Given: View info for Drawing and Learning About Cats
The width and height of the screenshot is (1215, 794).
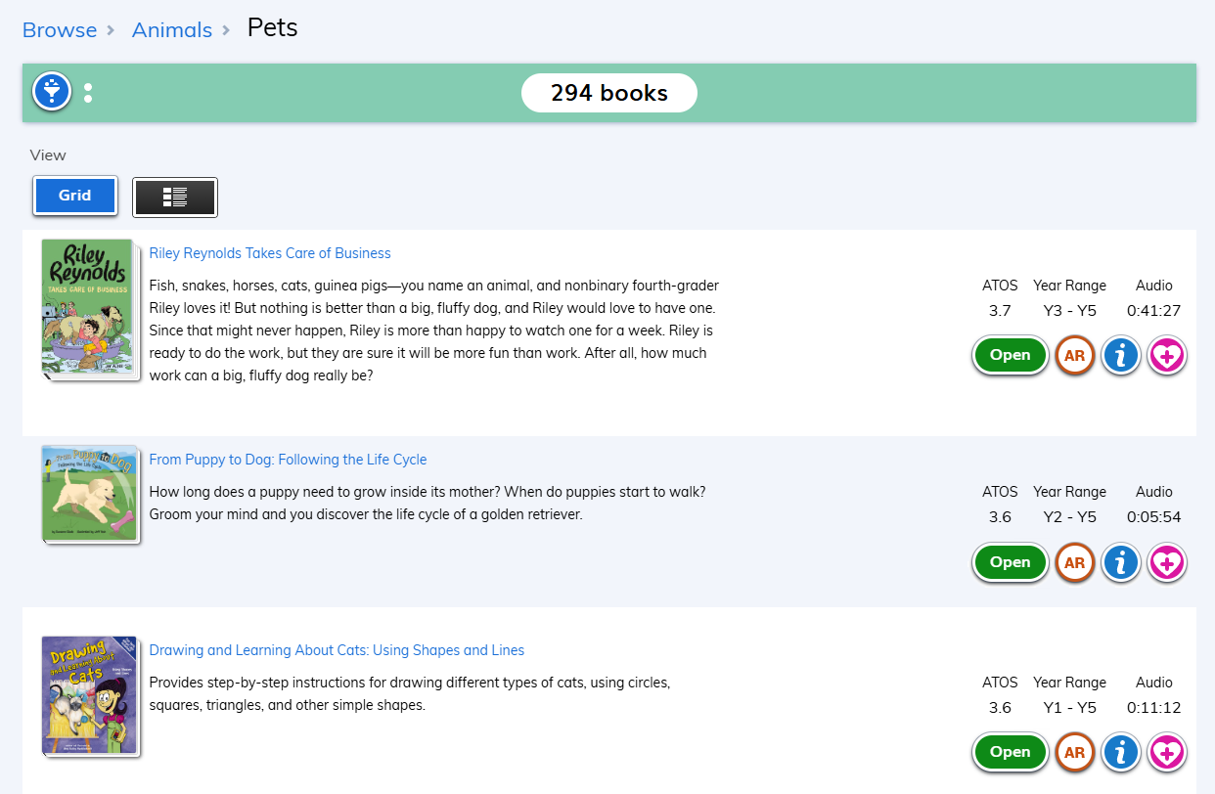Looking at the screenshot, I should tap(1120, 752).
